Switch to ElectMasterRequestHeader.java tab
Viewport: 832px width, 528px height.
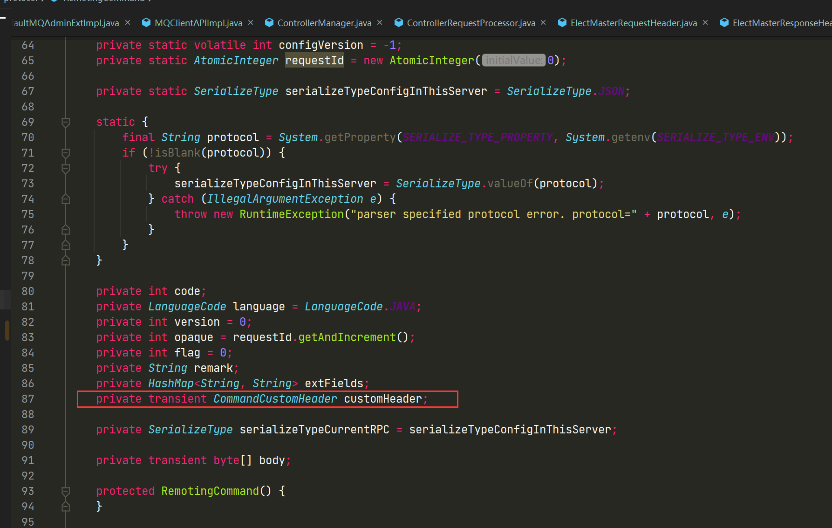634,23
